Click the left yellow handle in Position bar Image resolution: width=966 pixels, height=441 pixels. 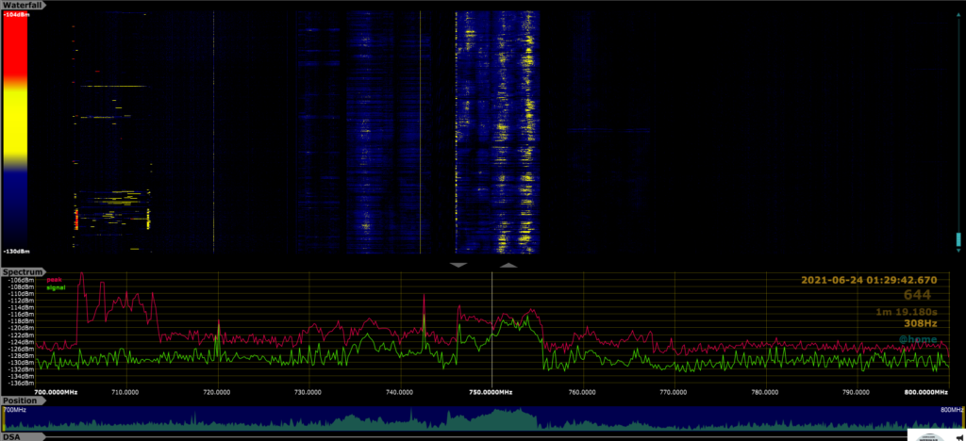point(3,418)
